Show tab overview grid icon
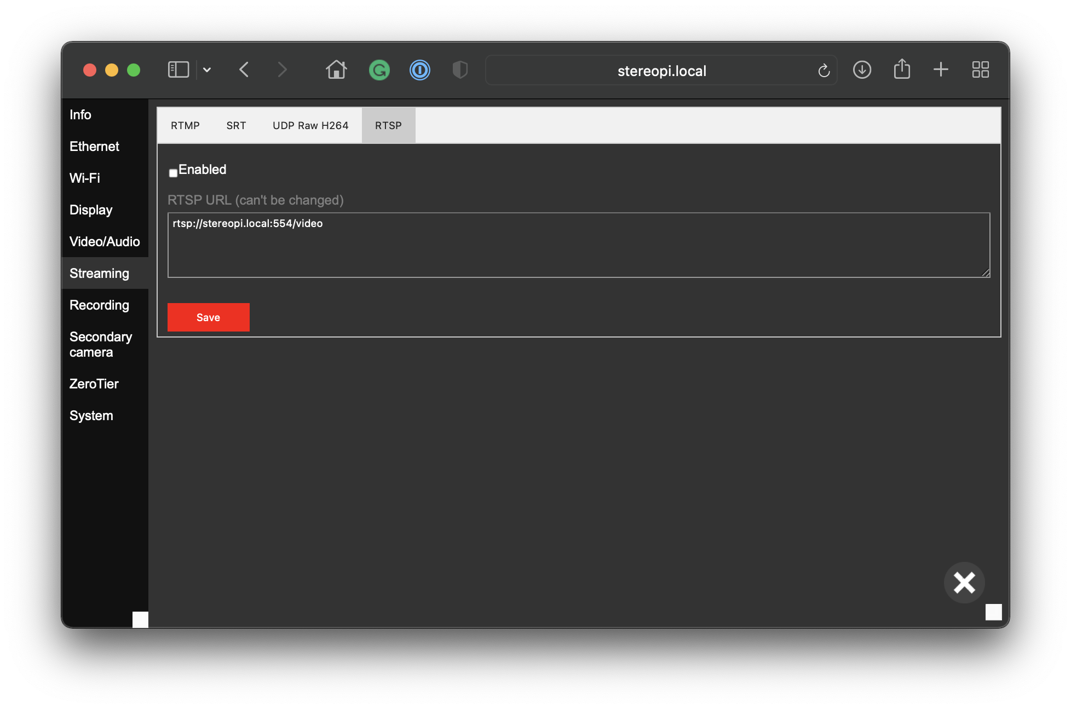The height and width of the screenshot is (709, 1071). coord(980,69)
